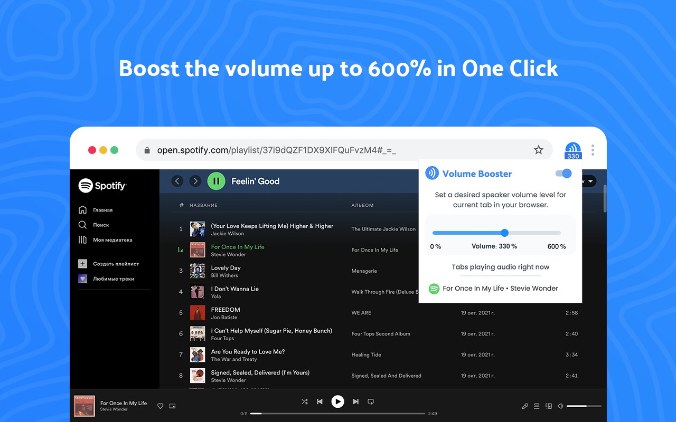
Task: Go back with the left arrow button
Action: pyautogui.click(x=177, y=181)
